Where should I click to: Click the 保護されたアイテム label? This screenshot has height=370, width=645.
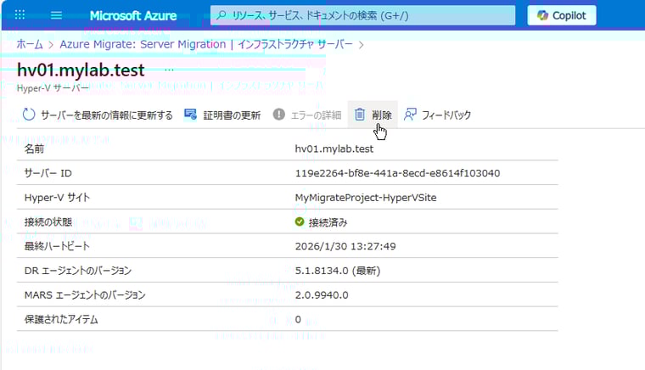tap(61, 319)
